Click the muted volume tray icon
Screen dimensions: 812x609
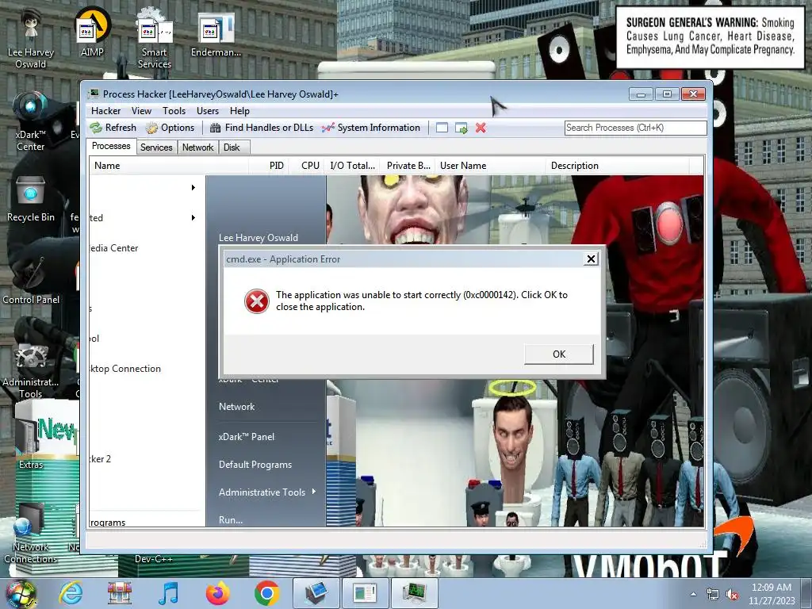tap(732, 595)
